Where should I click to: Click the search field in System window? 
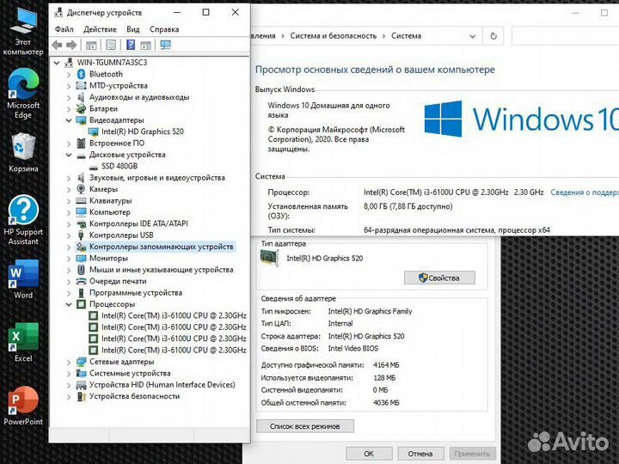pyautogui.click(x=566, y=36)
